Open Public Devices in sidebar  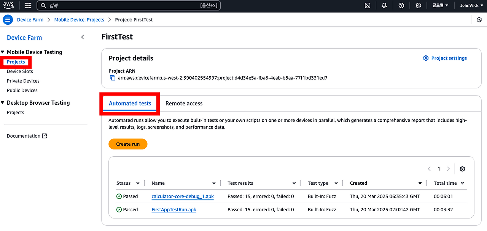pos(22,90)
